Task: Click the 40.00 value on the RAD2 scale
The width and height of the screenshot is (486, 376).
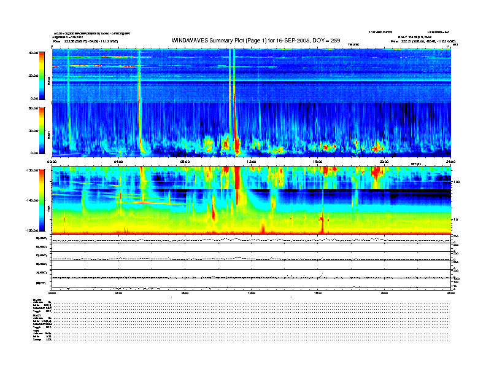Action: pos(34,53)
